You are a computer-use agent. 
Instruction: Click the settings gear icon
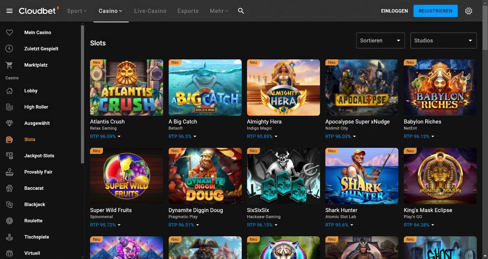coord(468,11)
